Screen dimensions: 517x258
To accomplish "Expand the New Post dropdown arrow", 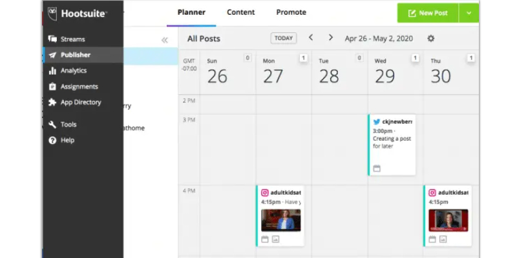I will click(469, 13).
